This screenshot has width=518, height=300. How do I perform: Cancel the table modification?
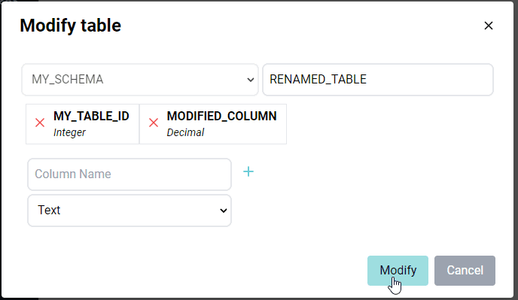[465, 271]
